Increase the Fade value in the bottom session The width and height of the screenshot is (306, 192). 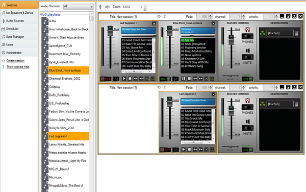(210, 86)
